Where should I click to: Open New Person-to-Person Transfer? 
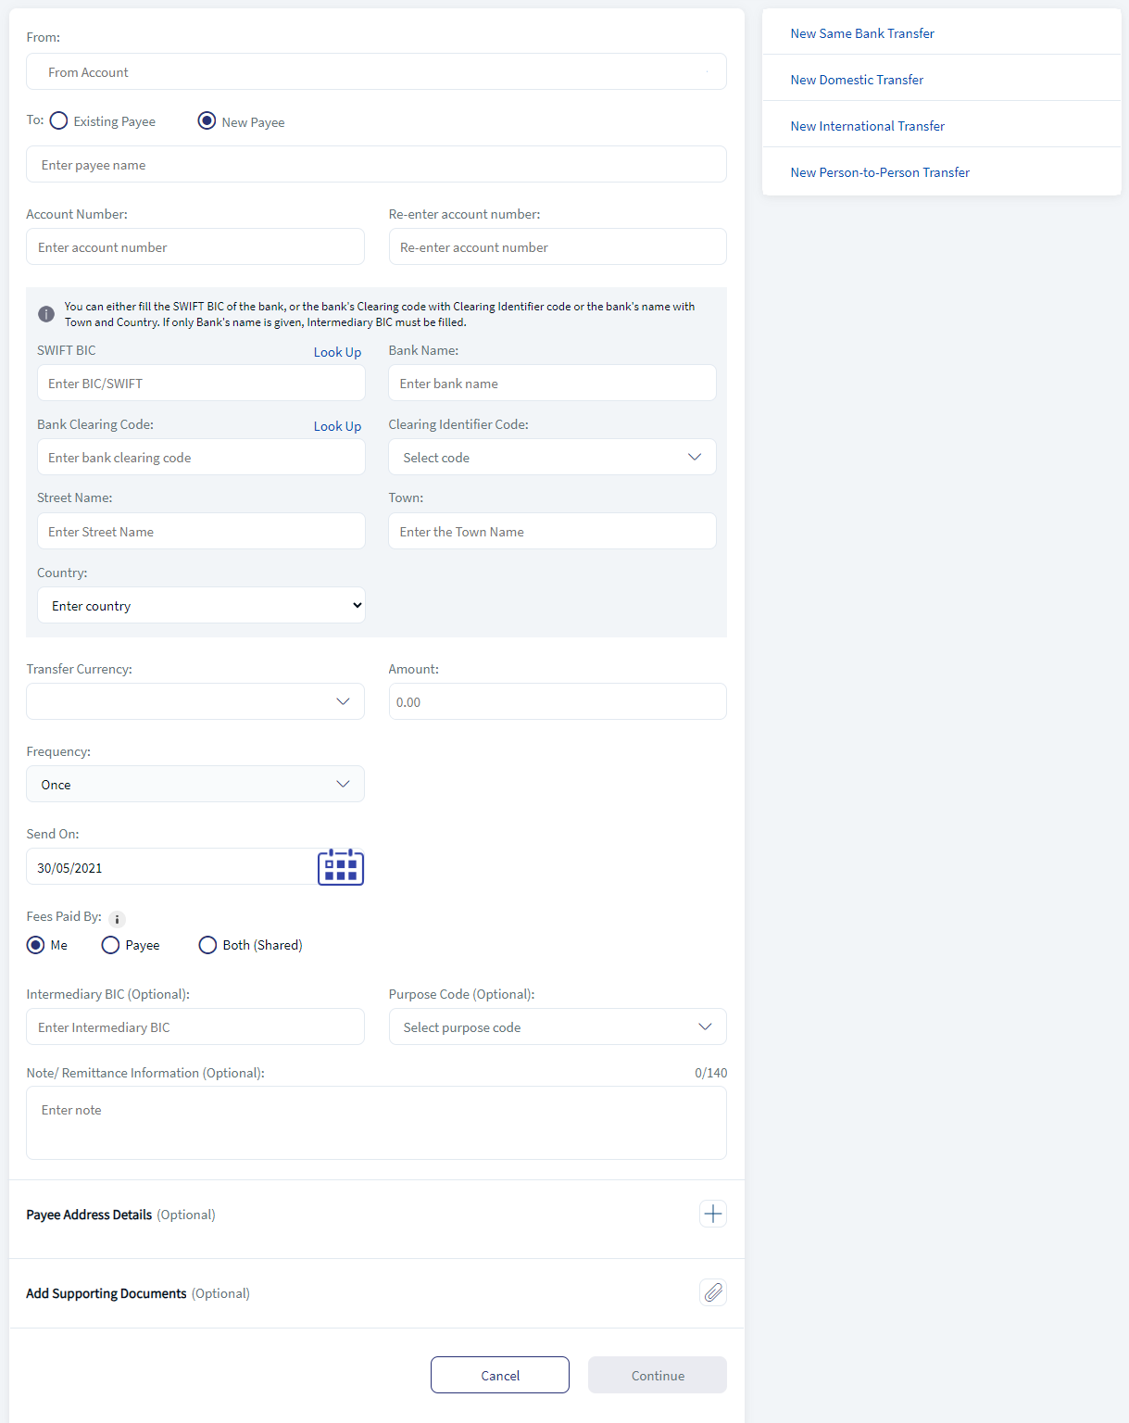(x=880, y=172)
